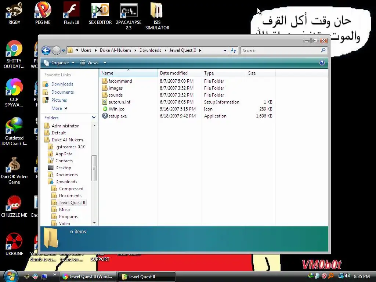This screenshot has height=282, width=376.
Task: Open the address bar history dropdown
Action: click(x=225, y=50)
